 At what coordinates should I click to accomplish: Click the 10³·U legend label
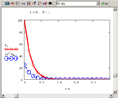(11, 54)
